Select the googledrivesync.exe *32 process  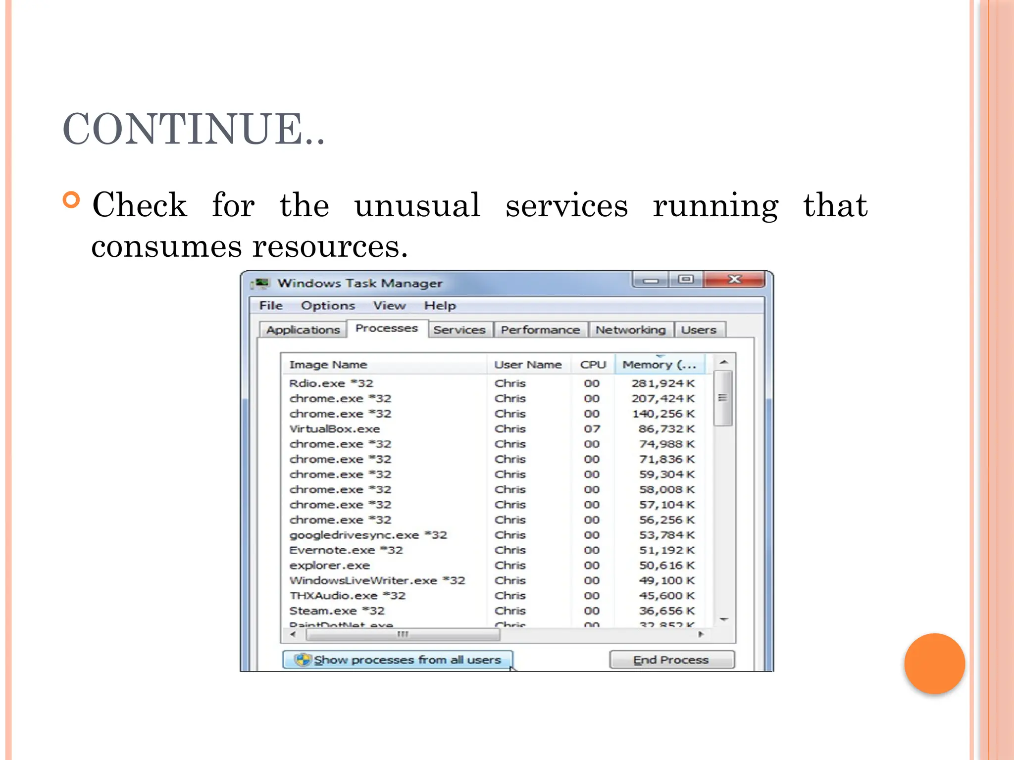[x=498, y=535]
